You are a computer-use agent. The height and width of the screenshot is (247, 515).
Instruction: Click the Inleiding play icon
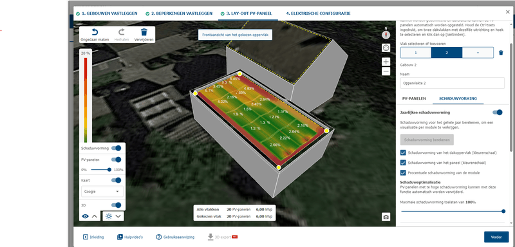click(86, 237)
